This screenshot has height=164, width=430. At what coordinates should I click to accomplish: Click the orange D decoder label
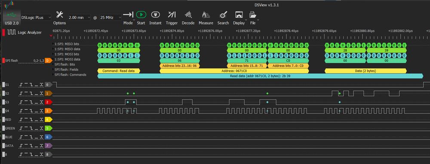pyautogui.click(x=48, y=60)
